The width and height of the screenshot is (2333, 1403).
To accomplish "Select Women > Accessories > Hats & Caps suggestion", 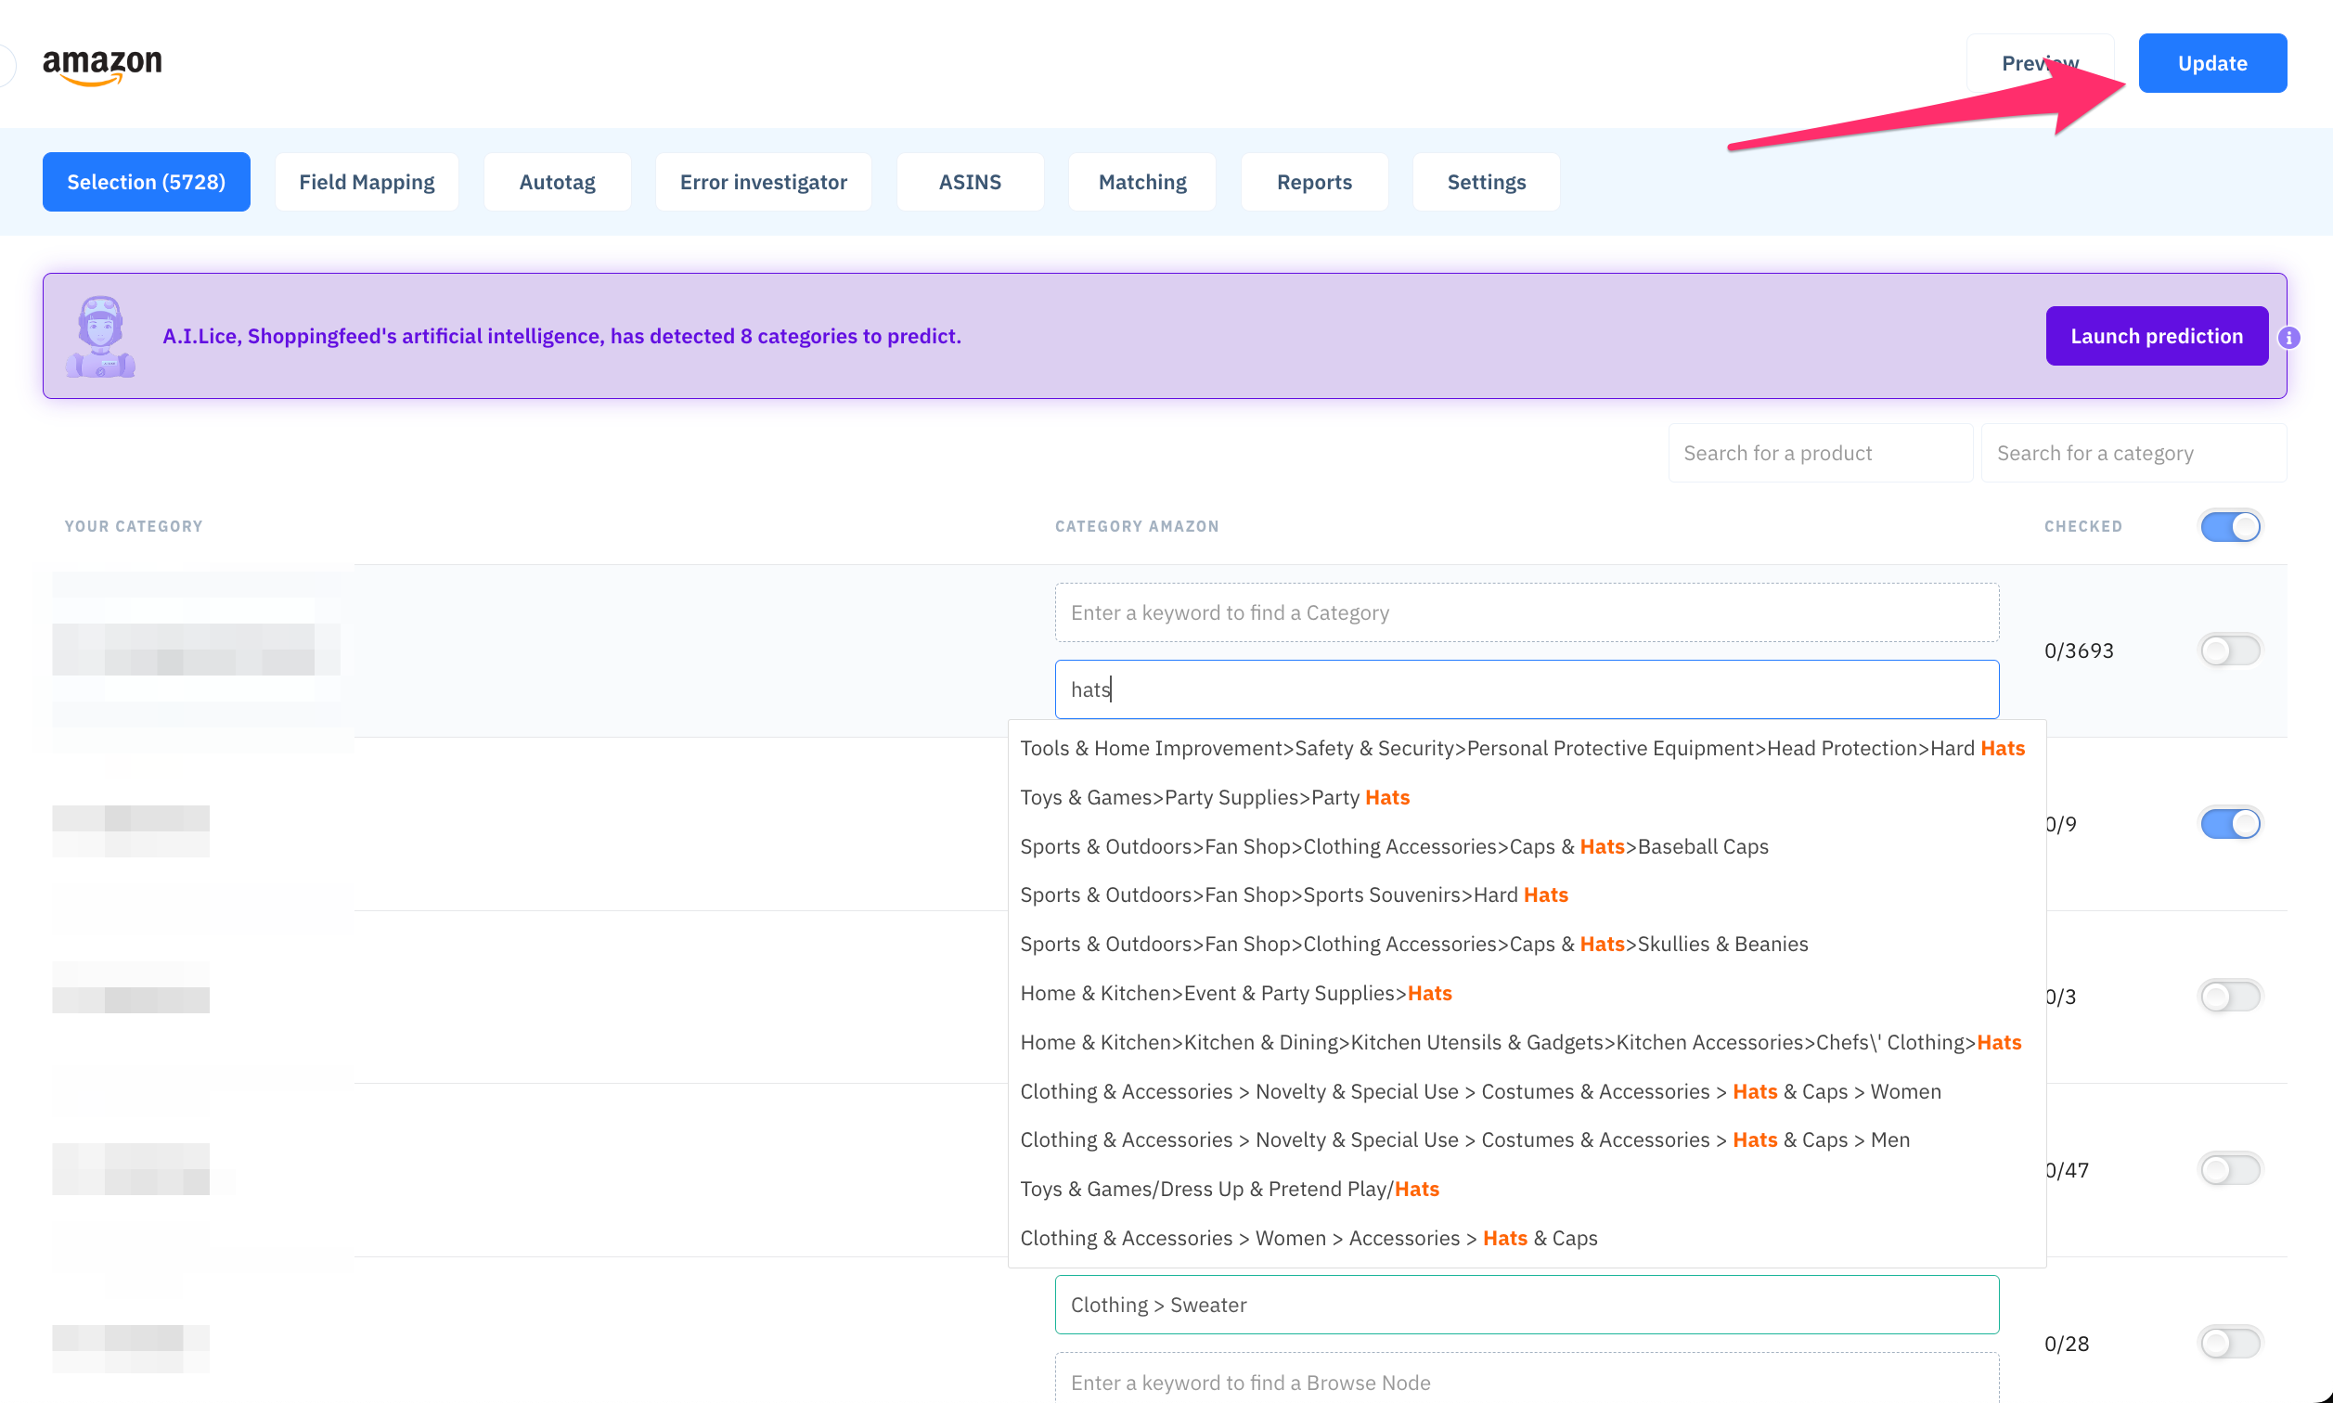I will pyautogui.click(x=1527, y=1239).
